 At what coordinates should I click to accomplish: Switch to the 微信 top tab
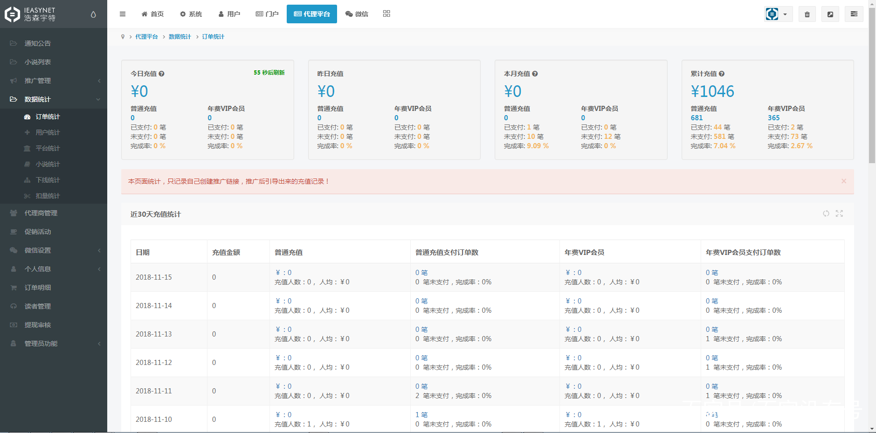pyautogui.click(x=357, y=14)
